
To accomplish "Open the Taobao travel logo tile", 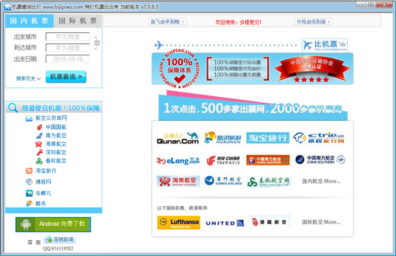I will coord(268,138).
